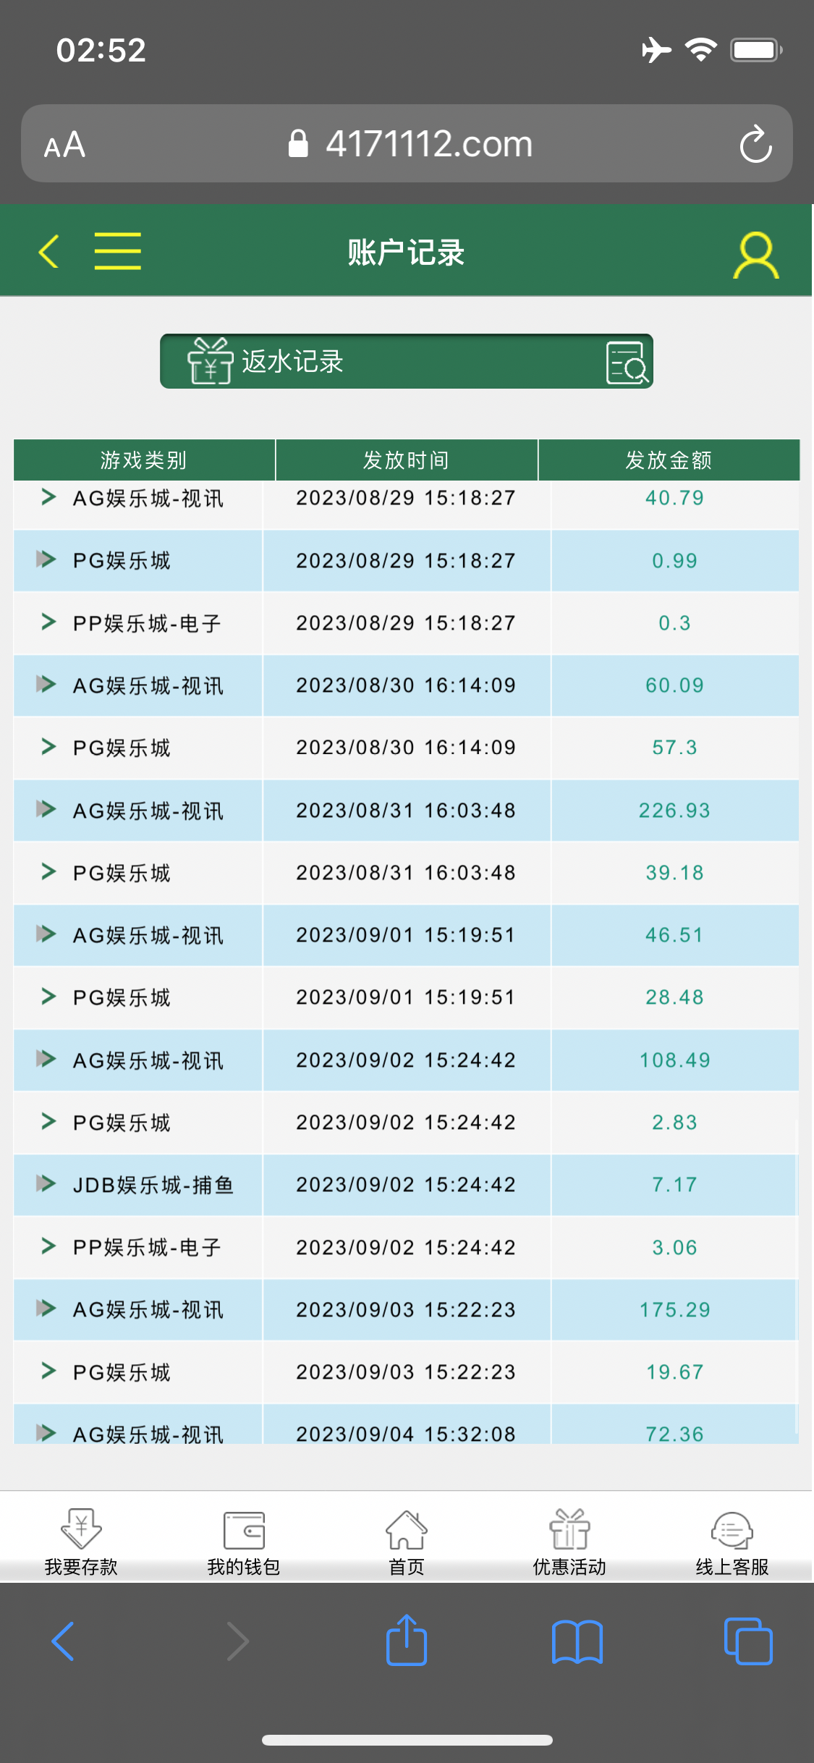Open the yellow hamburger menu

coord(117,252)
